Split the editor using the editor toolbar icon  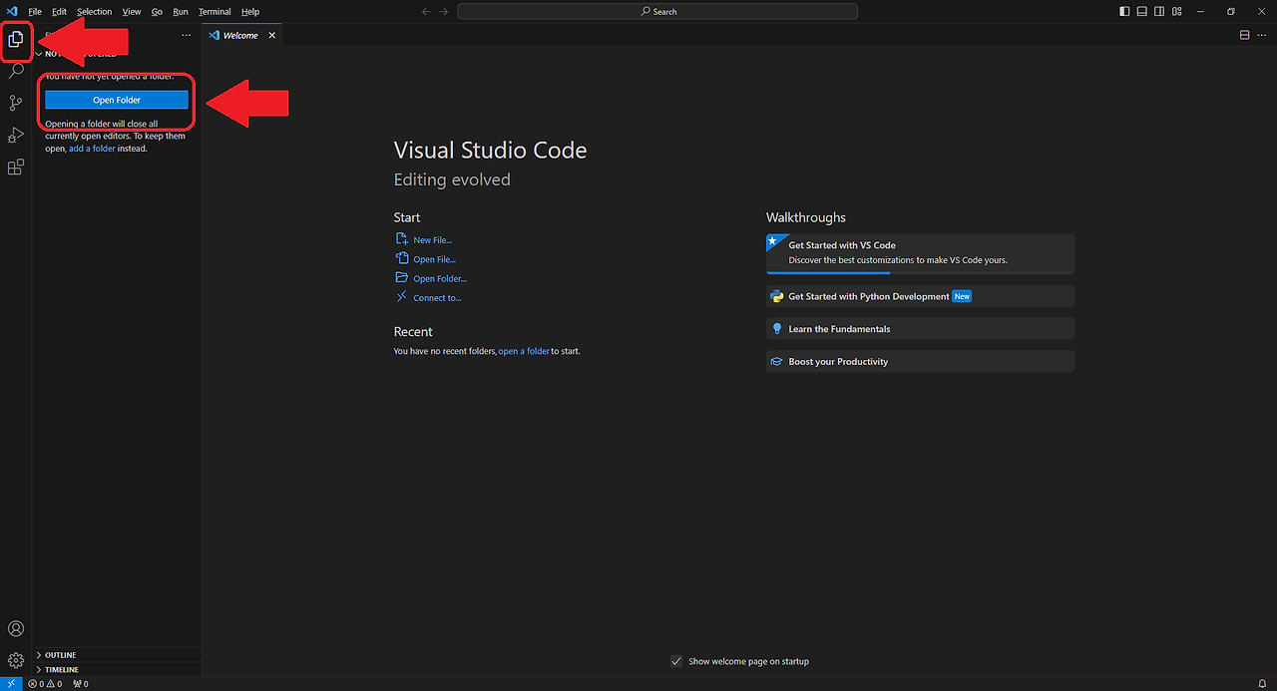pos(1244,35)
